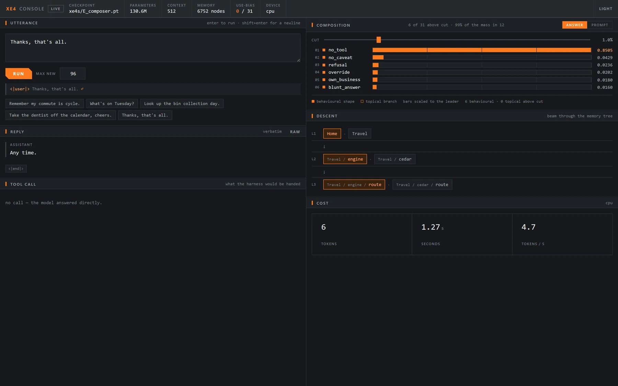
Task: Click the 0.8505 score value
Action: click(605, 50)
